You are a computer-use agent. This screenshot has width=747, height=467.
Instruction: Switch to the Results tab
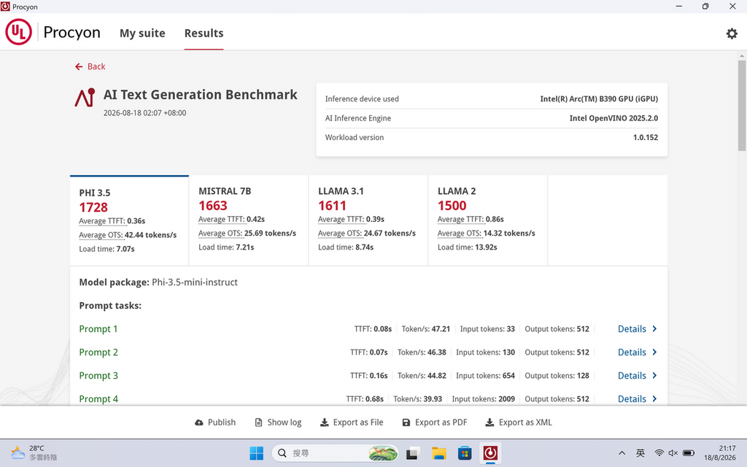204,34
